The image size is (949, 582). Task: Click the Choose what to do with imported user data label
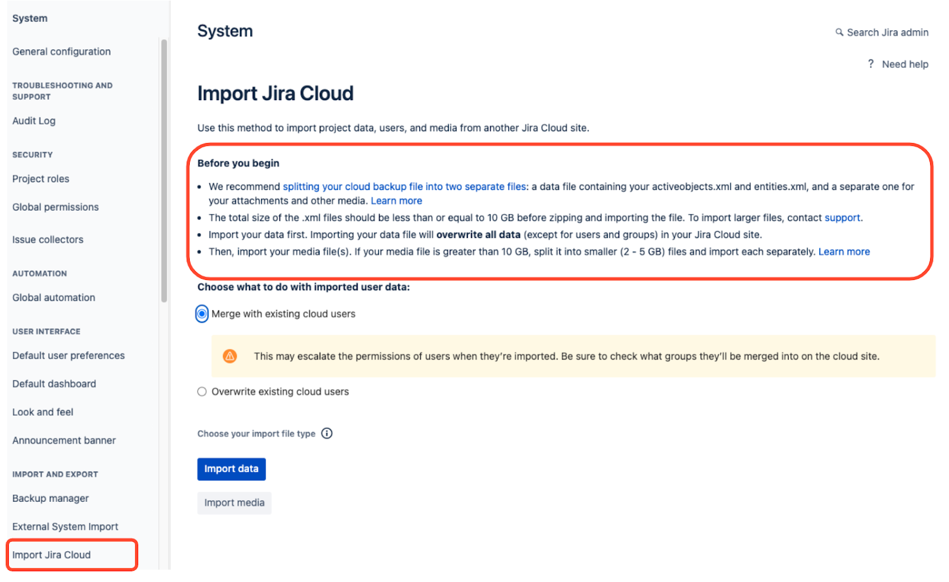pyautogui.click(x=304, y=287)
